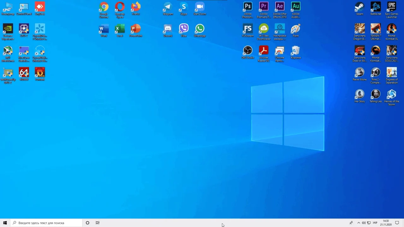Select the Viber desktop icon
The image size is (404, 227).
184,31
